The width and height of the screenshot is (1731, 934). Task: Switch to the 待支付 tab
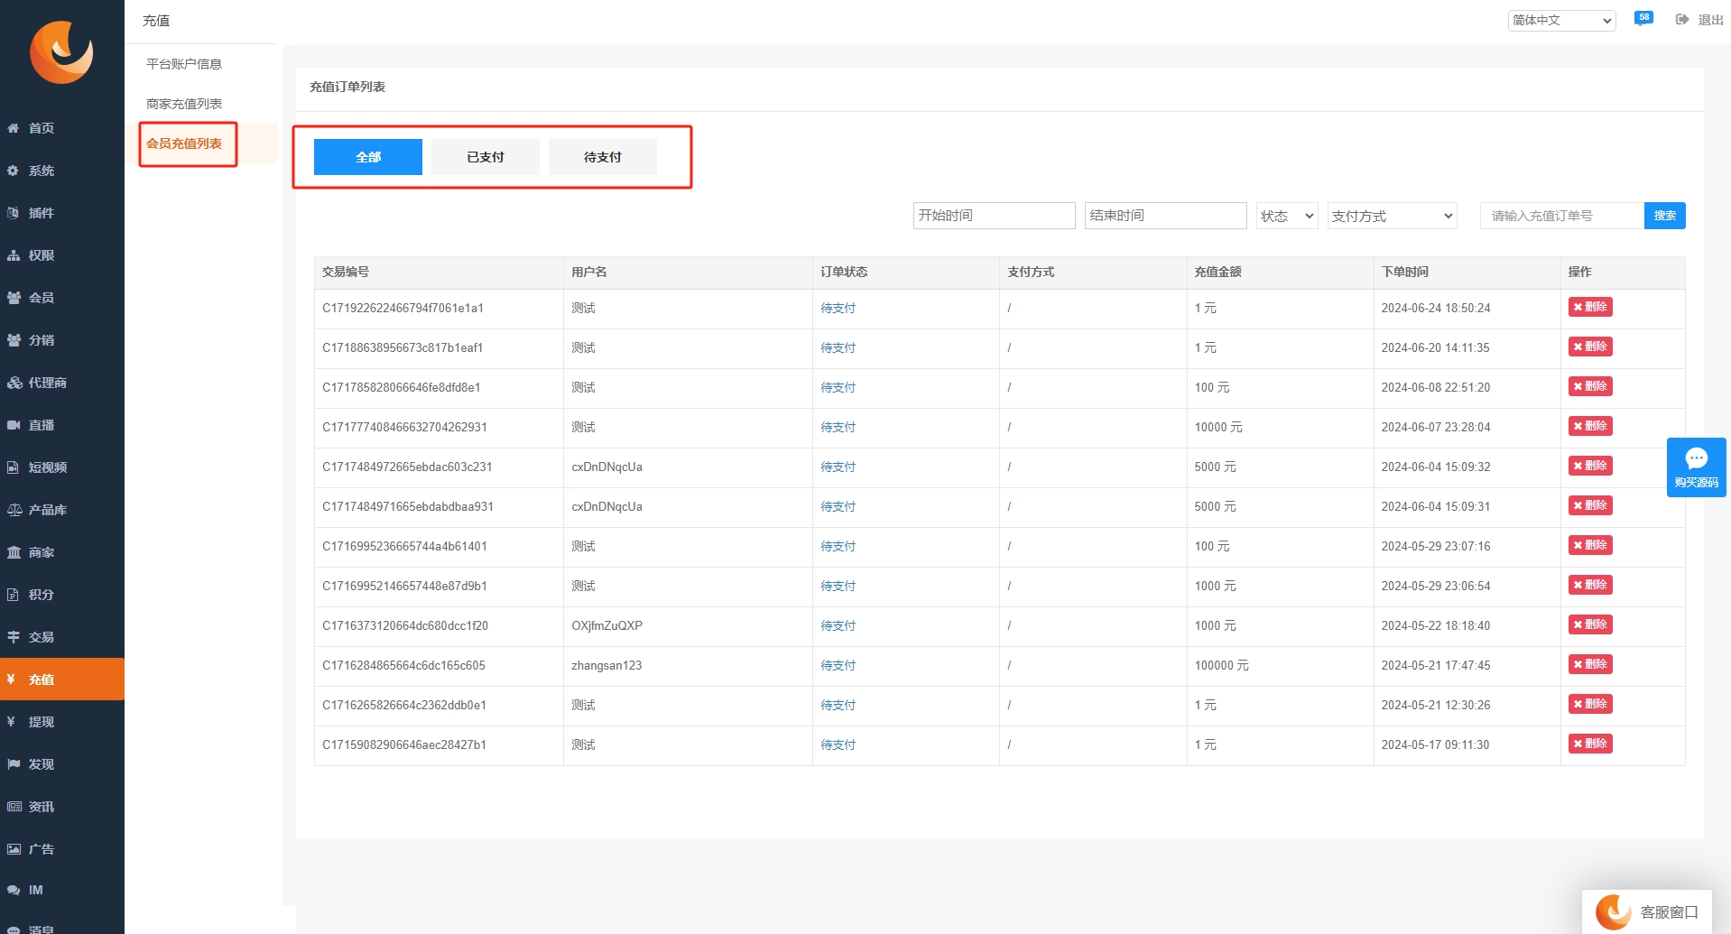pos(603,157)
